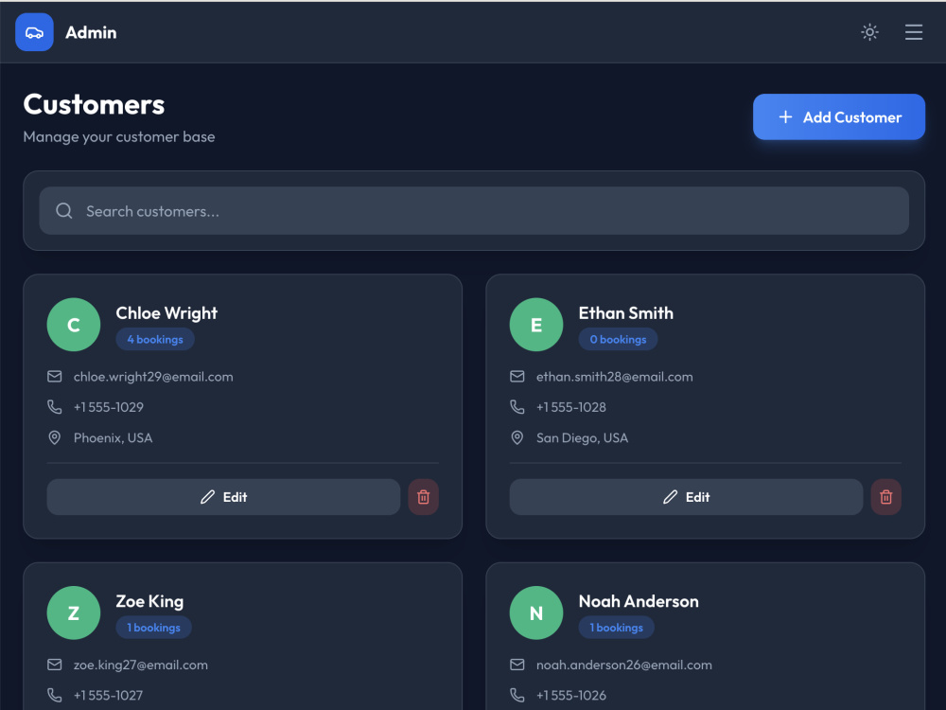Click the 0 bookings badge
Screen dimensions: 946x710
click(618, 339)
